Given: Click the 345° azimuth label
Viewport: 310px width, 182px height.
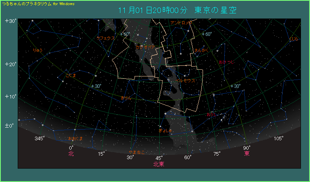Looking at the screenshot, I should pyautogui.click(x=39, y=138).
